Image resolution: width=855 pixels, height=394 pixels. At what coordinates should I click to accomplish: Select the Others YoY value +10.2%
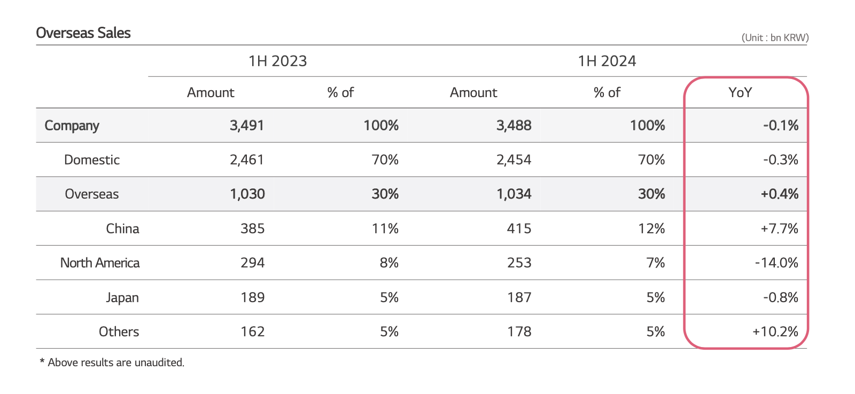[775, 332]
